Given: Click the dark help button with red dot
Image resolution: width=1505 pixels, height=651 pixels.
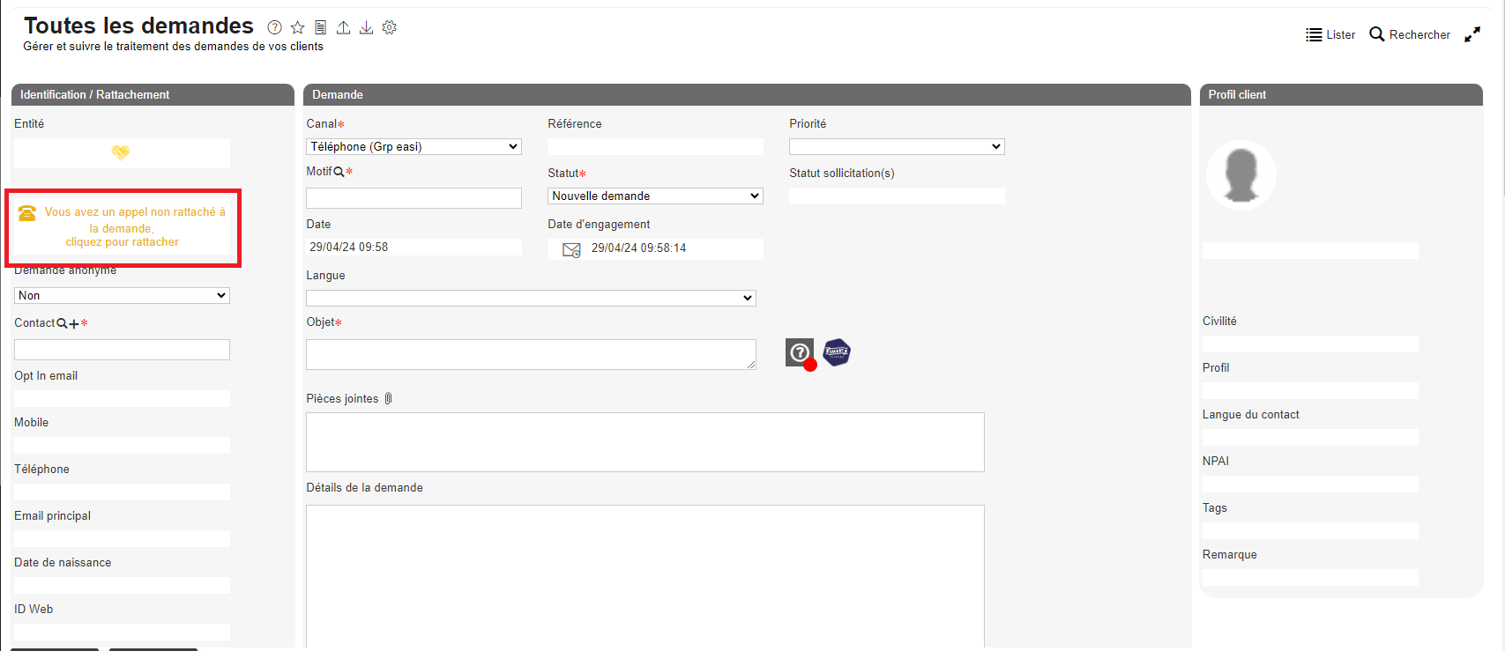Looking at the screenshot, I should (800, 352).
